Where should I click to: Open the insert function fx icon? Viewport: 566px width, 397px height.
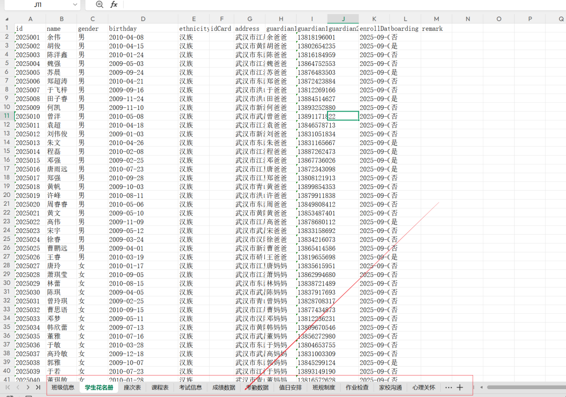[114, 4]
